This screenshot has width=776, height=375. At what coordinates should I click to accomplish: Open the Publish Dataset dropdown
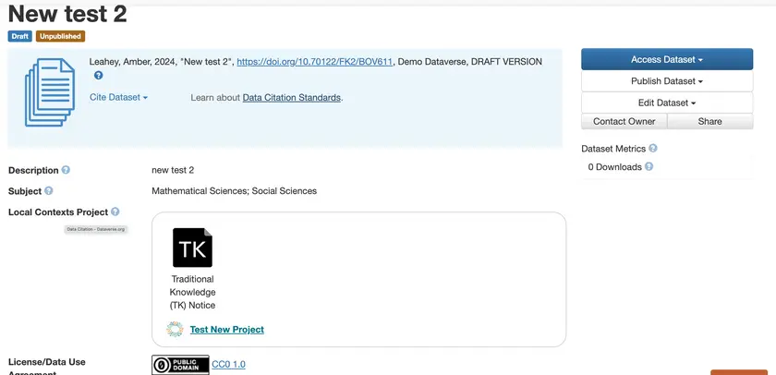pos(667,81)
